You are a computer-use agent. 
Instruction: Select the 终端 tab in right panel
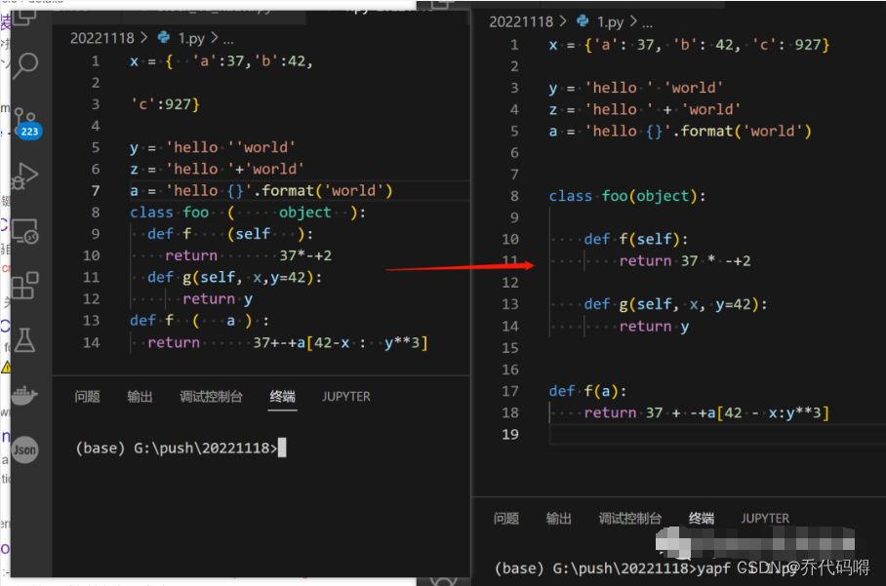click(x=702, y=519)
